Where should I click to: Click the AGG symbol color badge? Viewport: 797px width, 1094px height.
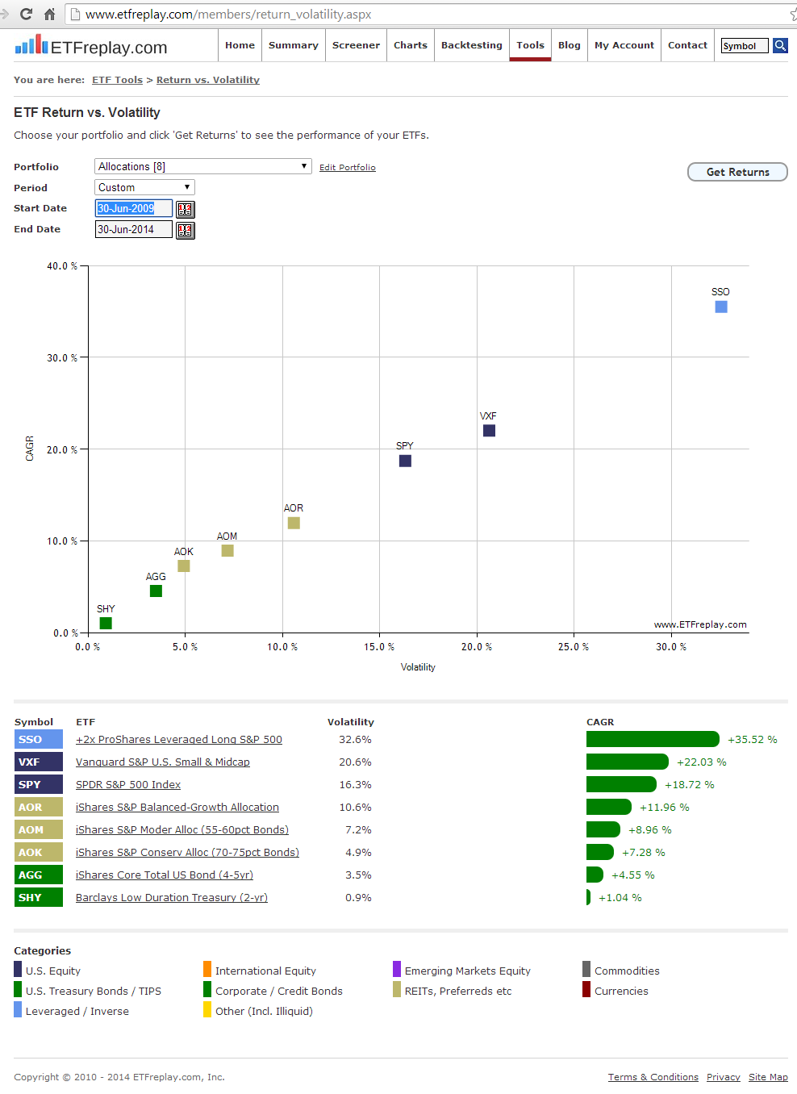coord(39,875)
